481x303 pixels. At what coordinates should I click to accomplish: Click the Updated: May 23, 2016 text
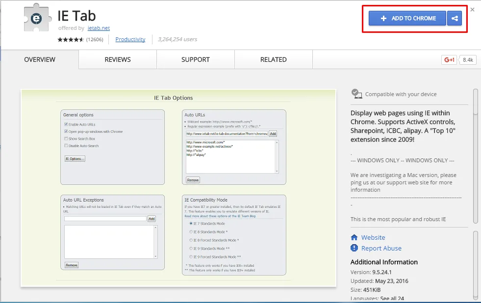380,281
